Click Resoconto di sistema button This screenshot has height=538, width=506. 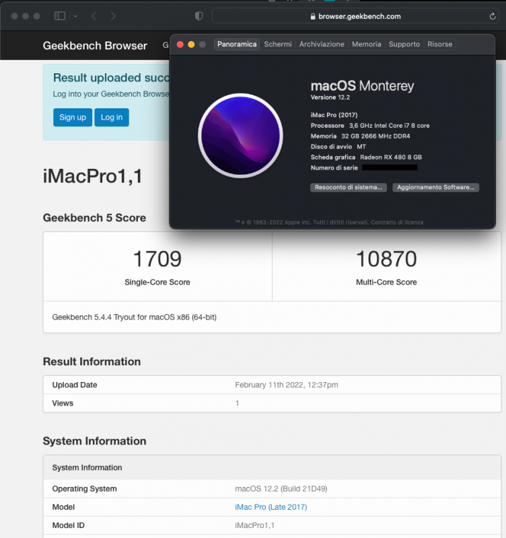coord(349,188)
